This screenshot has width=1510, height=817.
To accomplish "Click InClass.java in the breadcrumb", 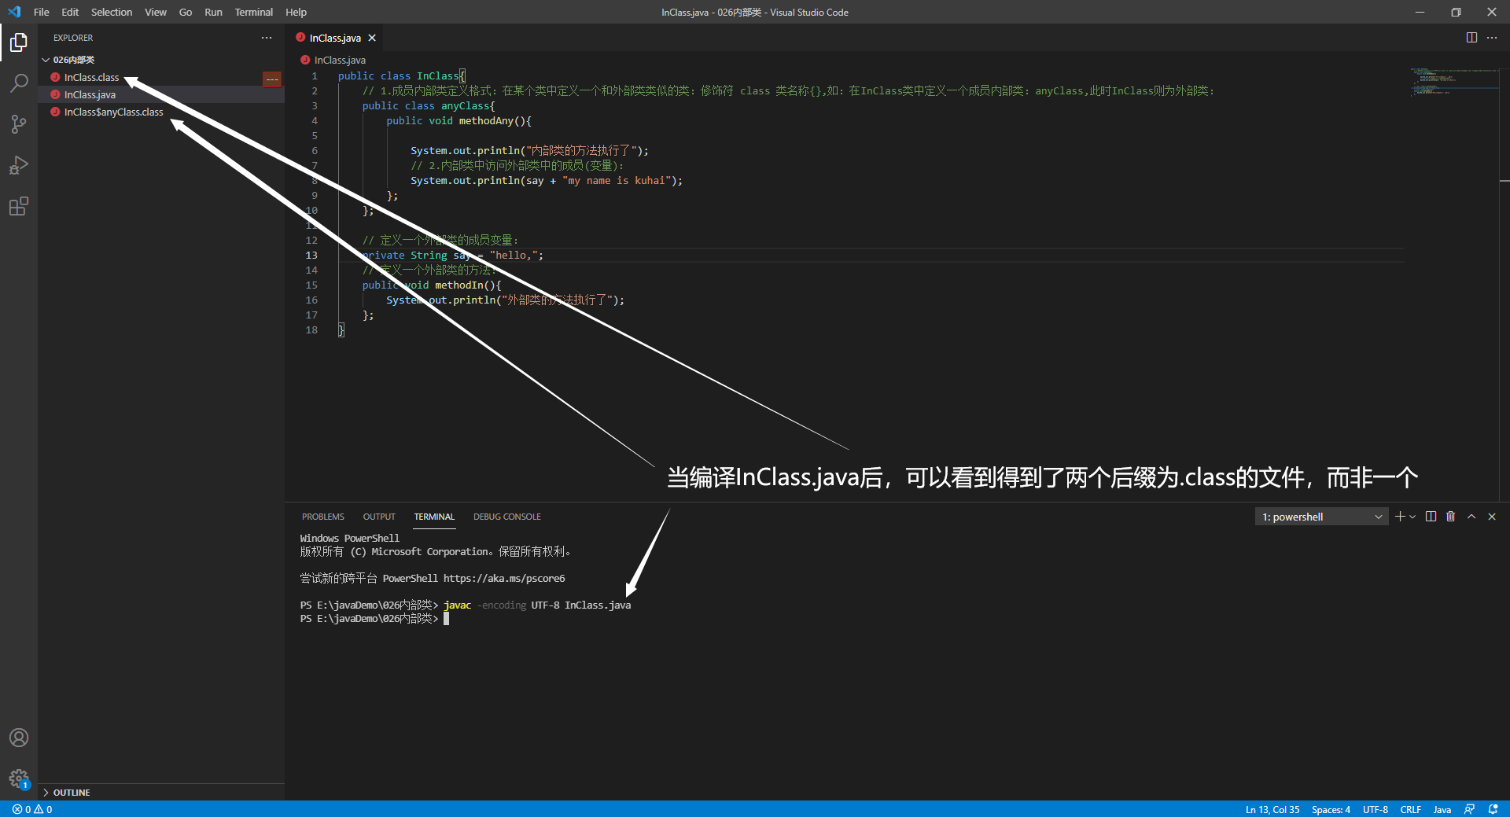I will click(x=340, y=60).
